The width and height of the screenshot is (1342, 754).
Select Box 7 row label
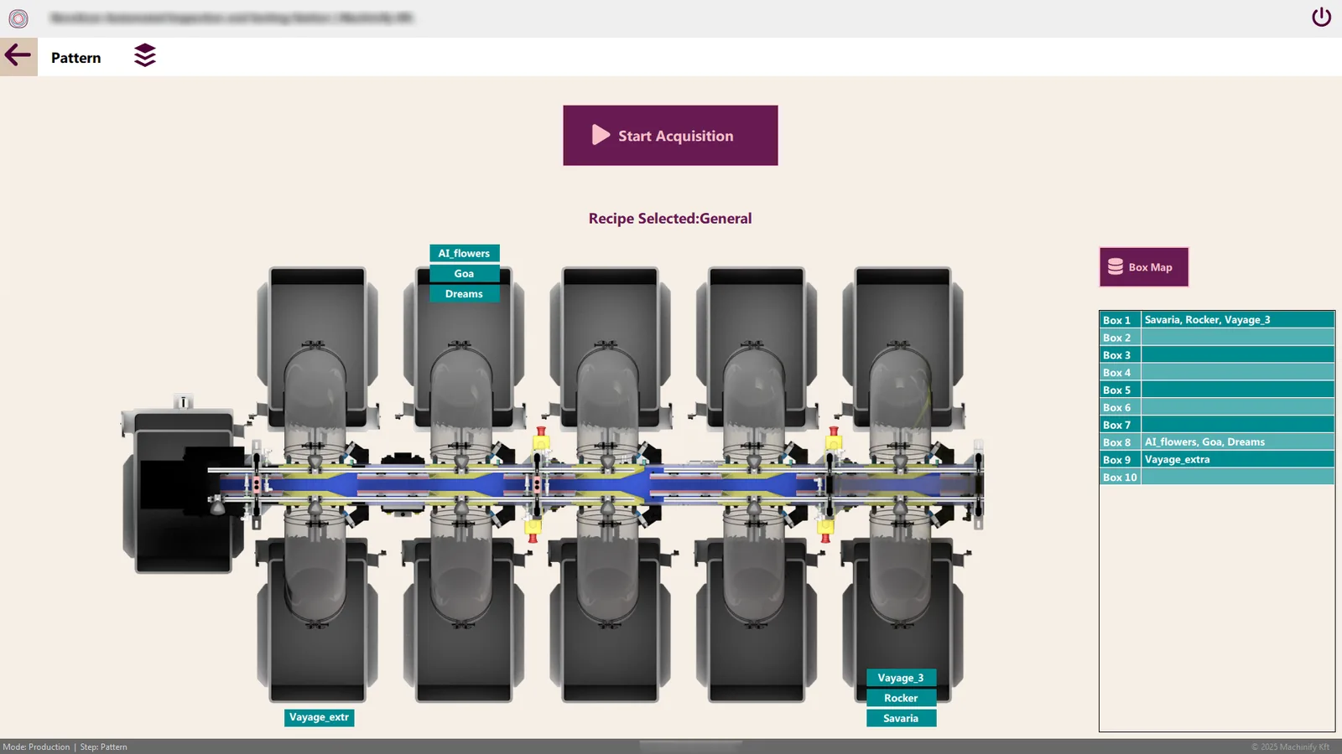[1120, 425]
